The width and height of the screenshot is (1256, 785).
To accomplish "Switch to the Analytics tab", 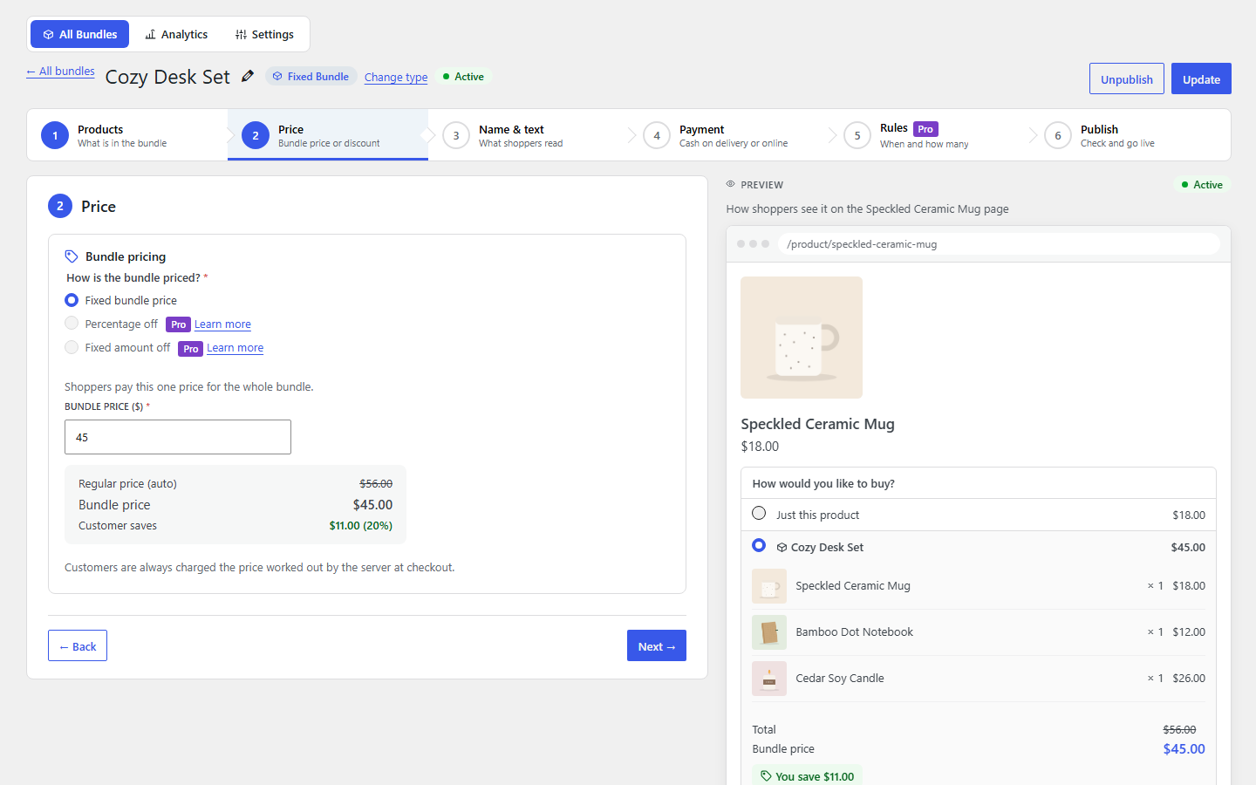I will pos(176,34).
